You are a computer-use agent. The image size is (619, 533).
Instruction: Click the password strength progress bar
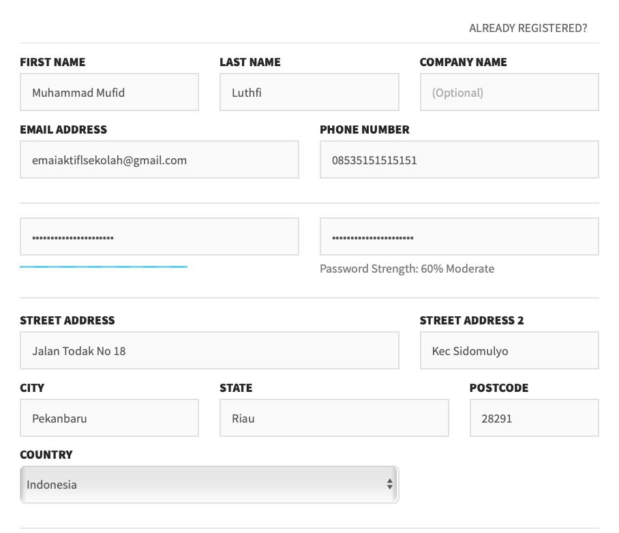pyautogui.click(x=104, y=266)
